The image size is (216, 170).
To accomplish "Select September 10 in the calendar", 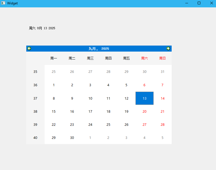I will coord(90,98).
